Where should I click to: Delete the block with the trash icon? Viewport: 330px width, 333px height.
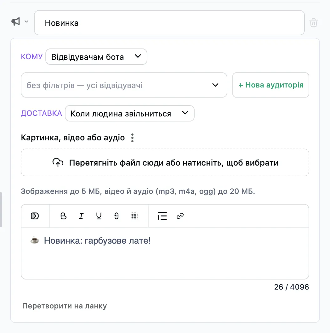[x=314, y=23]
